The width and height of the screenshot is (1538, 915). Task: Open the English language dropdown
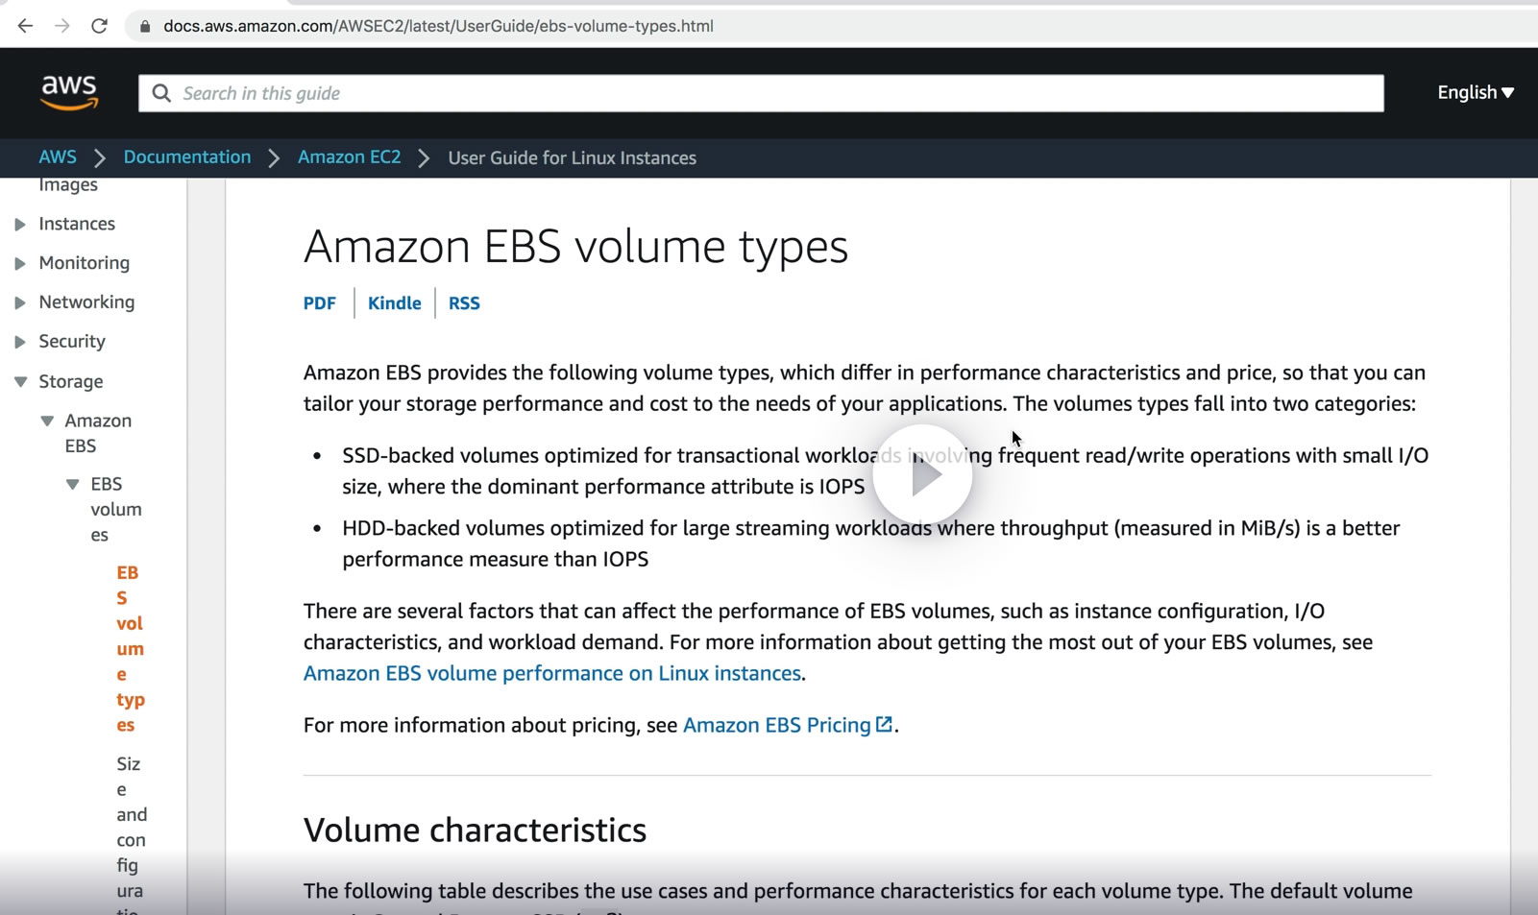[x=1475, y=92]
